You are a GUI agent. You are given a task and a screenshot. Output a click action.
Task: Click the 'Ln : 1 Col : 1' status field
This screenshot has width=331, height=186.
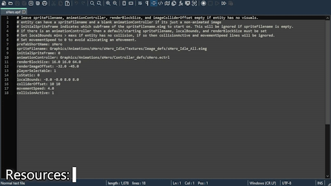184,183
